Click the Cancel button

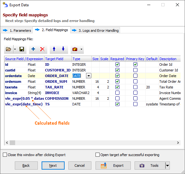point(80,166)
